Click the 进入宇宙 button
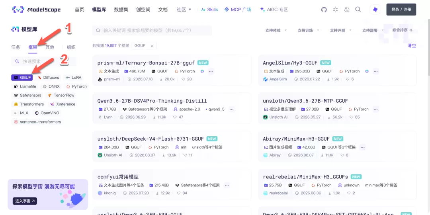The width and height of the screenshot is (430, 215). pyautogui.click(x=25, y=201)
